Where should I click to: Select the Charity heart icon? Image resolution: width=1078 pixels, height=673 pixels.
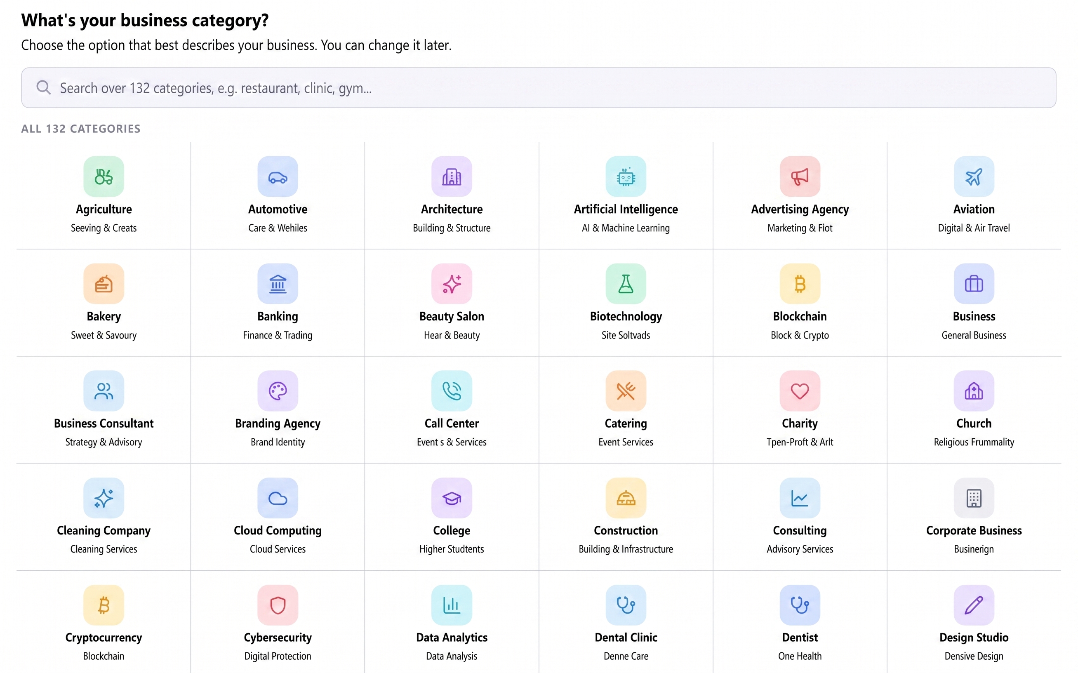click(800, 391)
